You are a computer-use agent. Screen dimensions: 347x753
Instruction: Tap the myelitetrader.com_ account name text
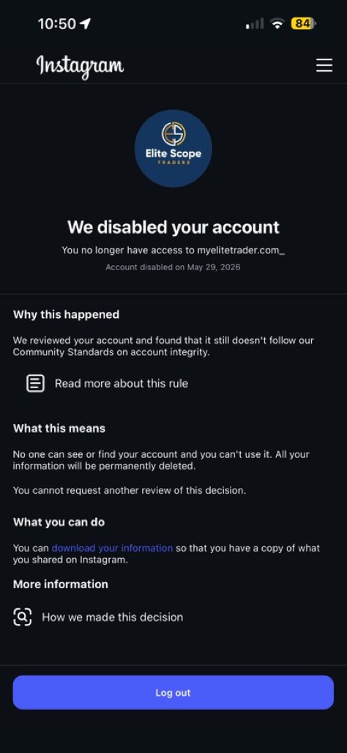242,251
